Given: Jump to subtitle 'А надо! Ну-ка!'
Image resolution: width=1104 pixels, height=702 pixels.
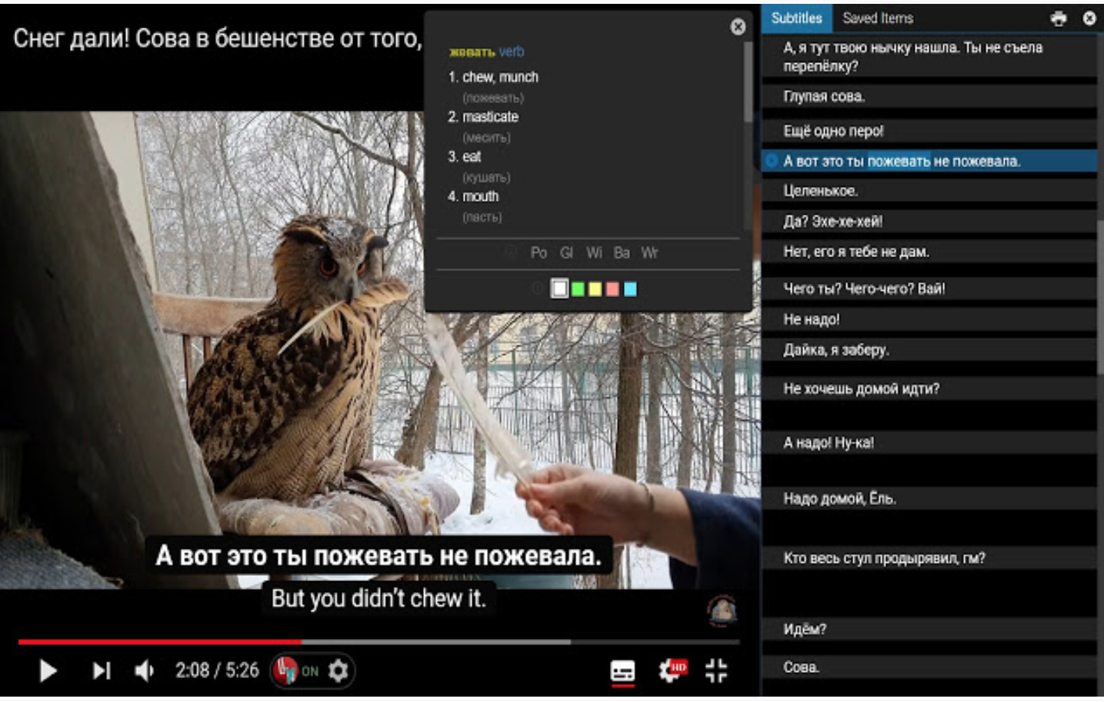Looking at the screenshot, I should [929, 443].
